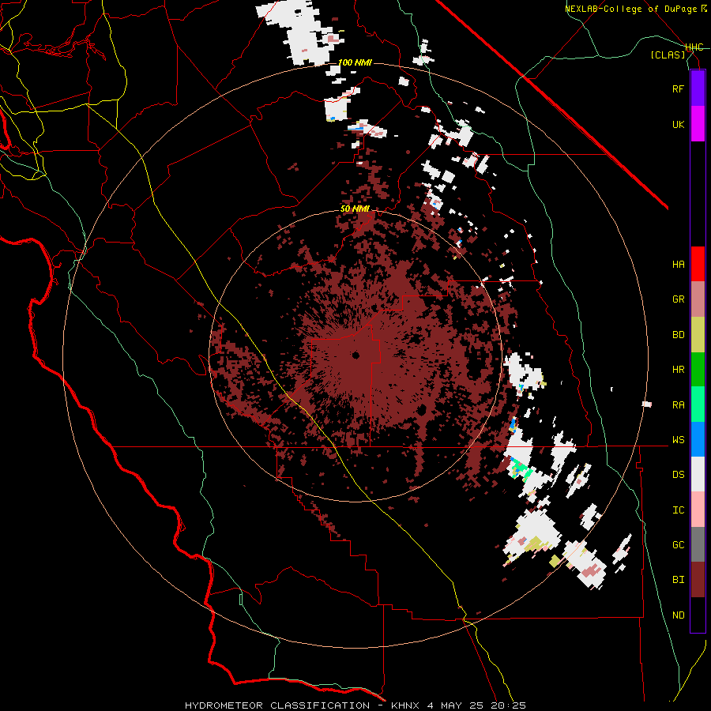This screenshot has width=711, height=711.
Task: Click the 4 MAY 25 date text
Action: point(454,705)
